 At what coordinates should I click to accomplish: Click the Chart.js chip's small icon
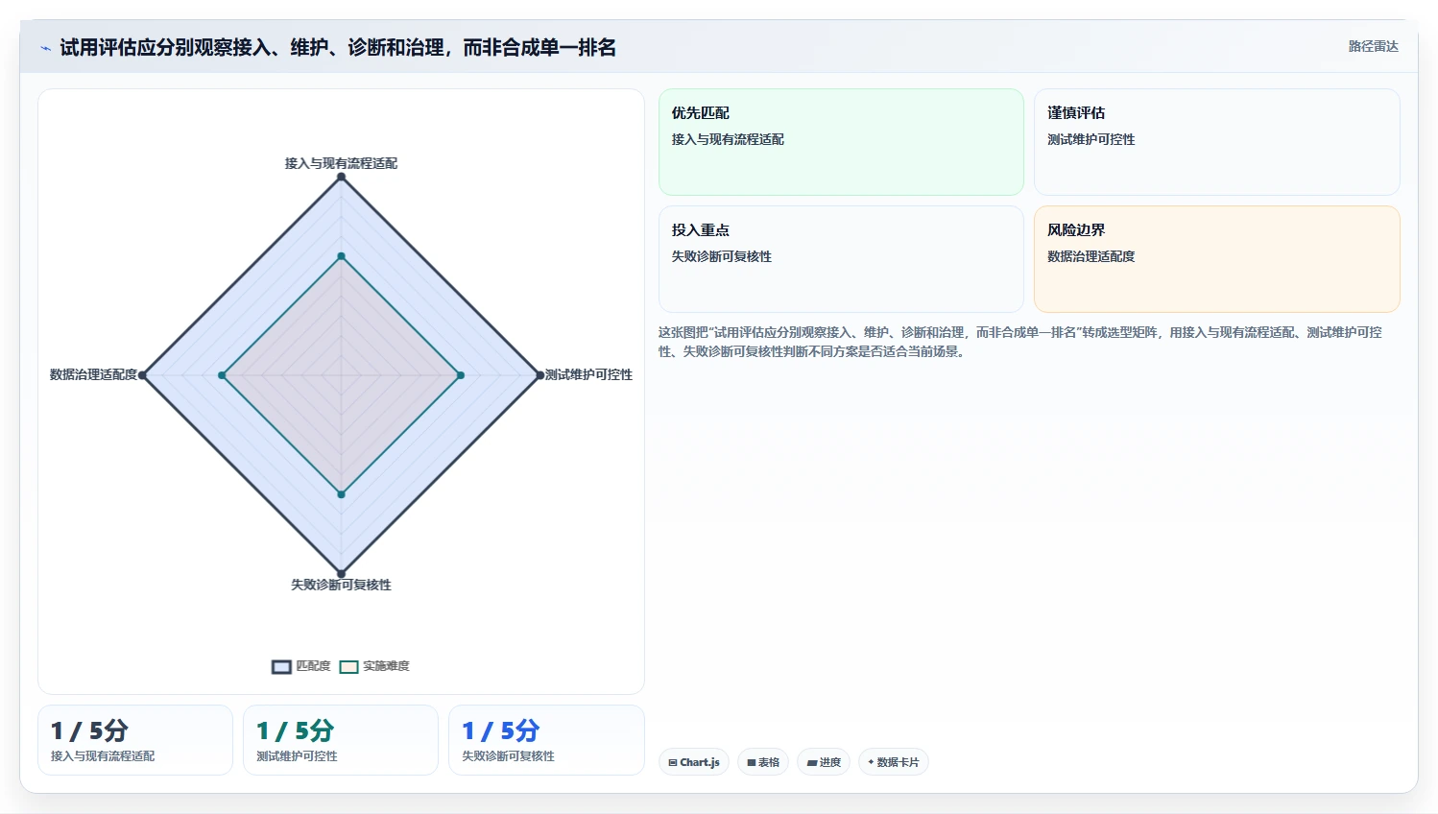point(673,763)
